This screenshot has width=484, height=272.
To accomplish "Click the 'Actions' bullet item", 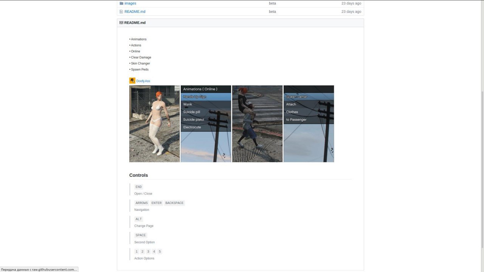I will click(135, 45).
